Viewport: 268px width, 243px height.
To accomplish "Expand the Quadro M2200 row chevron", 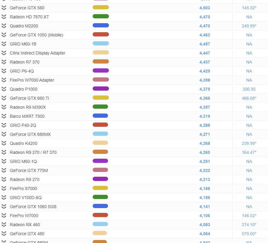I will tap(4, 26).
